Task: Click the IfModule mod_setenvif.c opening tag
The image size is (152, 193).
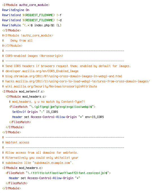Action: [x=23, y=91]
